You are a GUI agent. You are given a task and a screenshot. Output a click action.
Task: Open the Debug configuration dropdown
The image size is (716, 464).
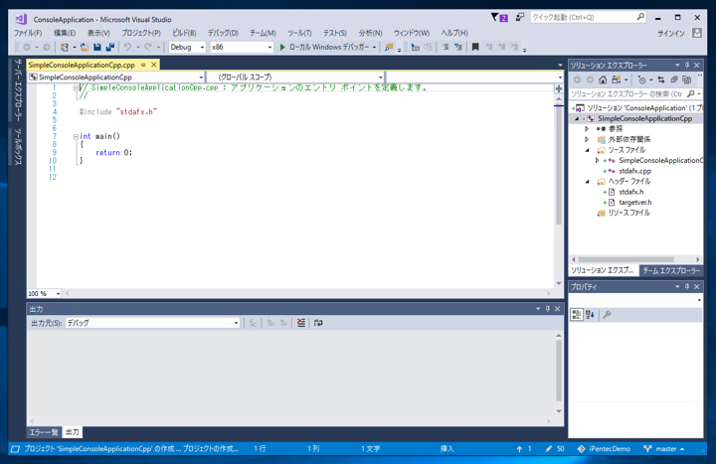[187, 47]
